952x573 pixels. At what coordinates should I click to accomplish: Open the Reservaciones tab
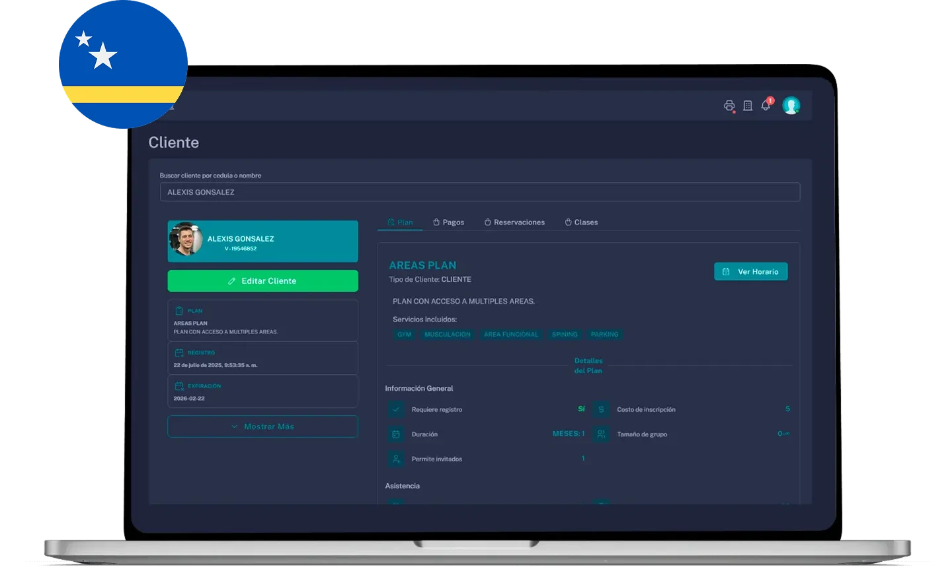point(514,222)
